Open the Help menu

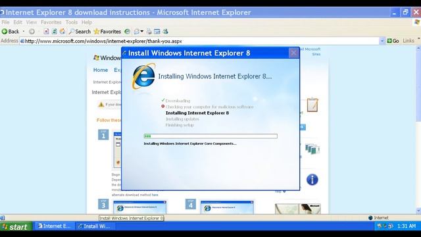pos(87,22)
